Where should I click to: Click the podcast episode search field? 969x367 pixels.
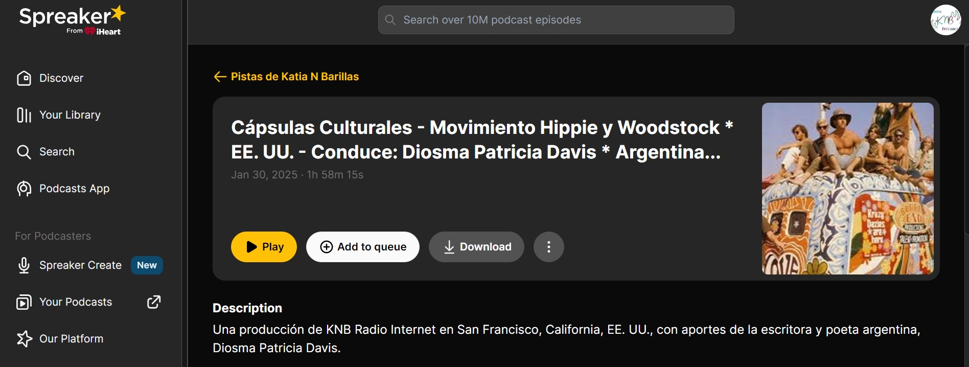[556, 20]
